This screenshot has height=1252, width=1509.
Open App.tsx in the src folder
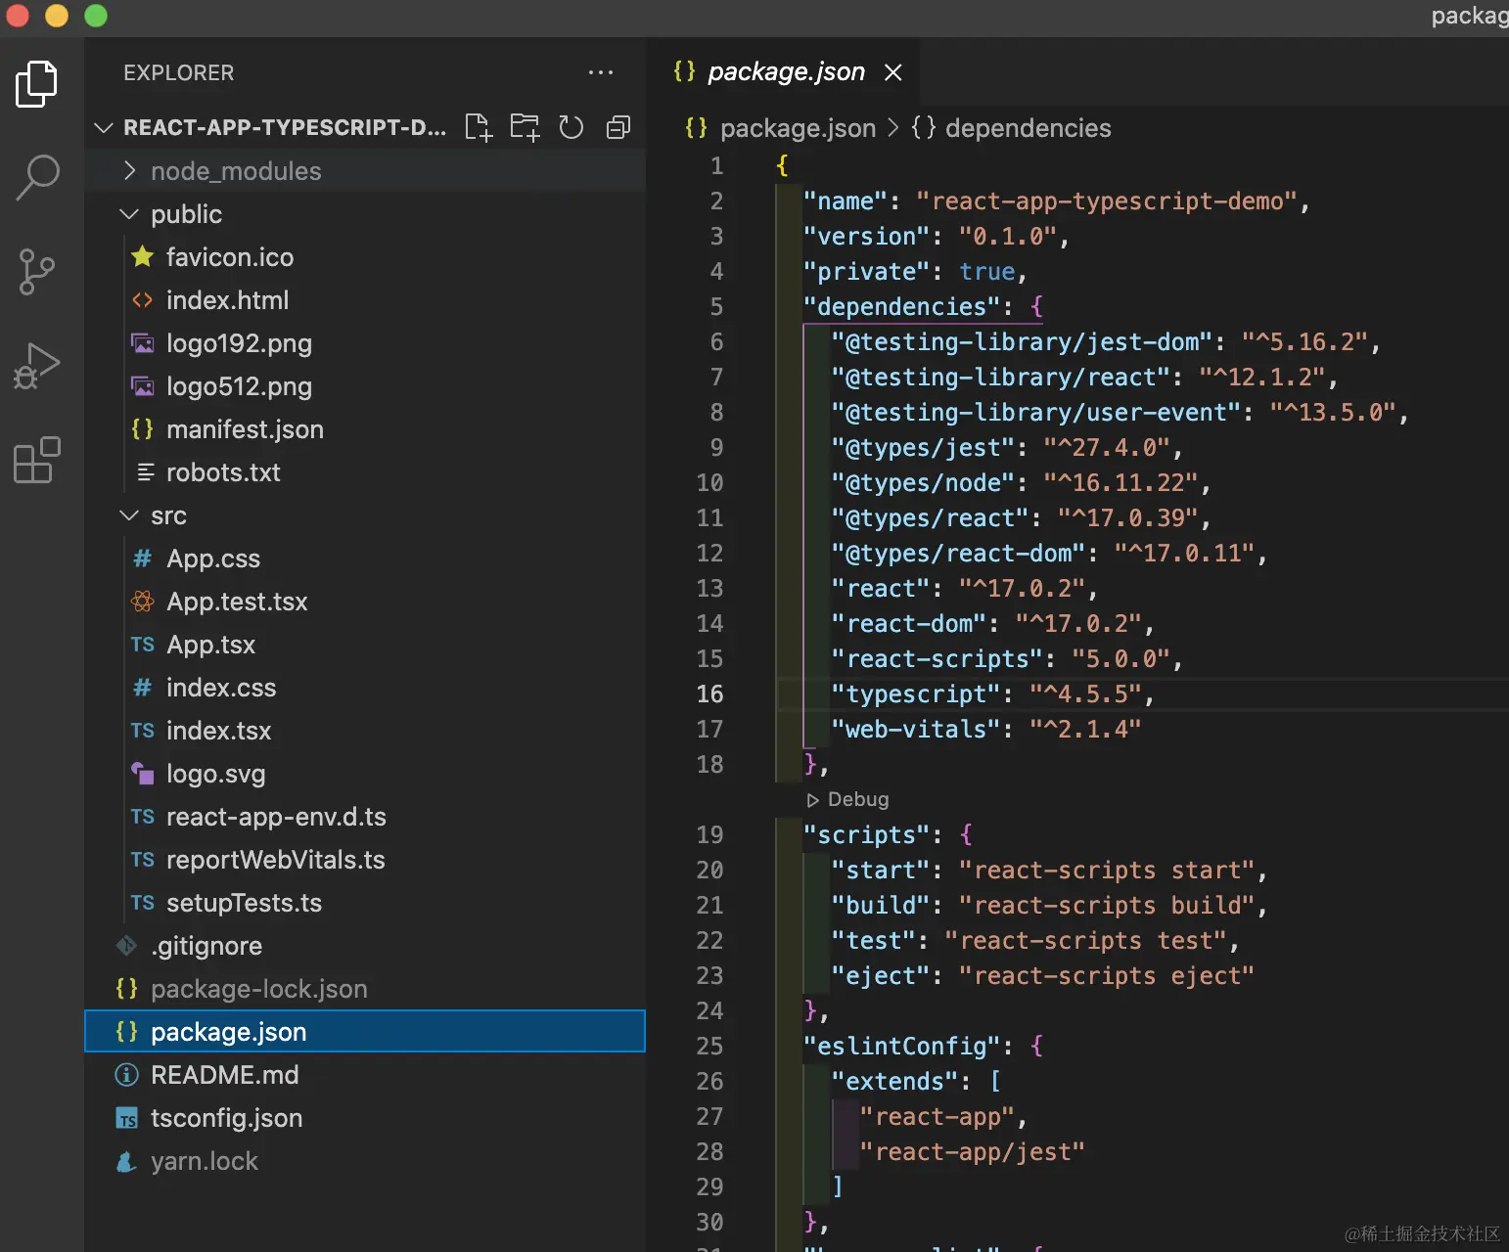click(210, 645)
